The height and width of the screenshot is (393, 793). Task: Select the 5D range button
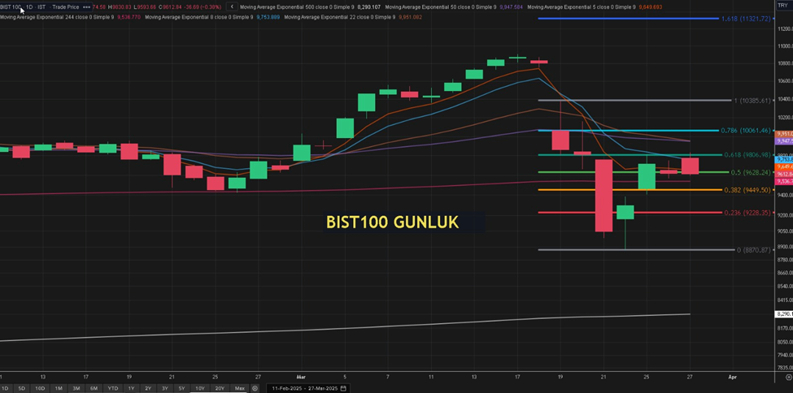pos(21,388)
